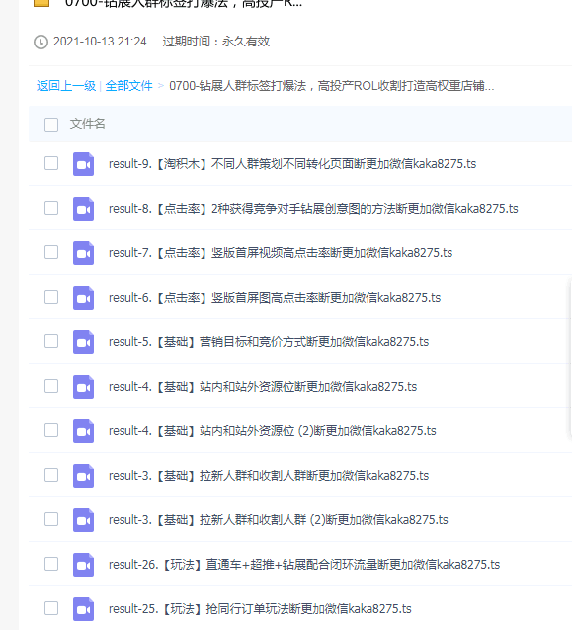
Task: Click 过期时间：永久有效 text
Action: click(x=216, y=42)
